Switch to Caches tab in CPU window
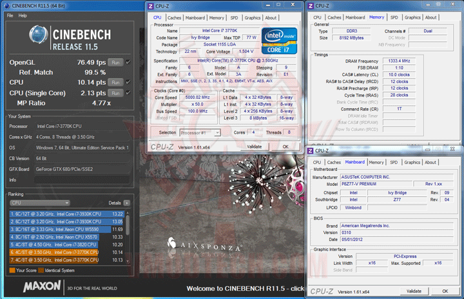Viewport: 464px width, 299px height. coord(174,18)
